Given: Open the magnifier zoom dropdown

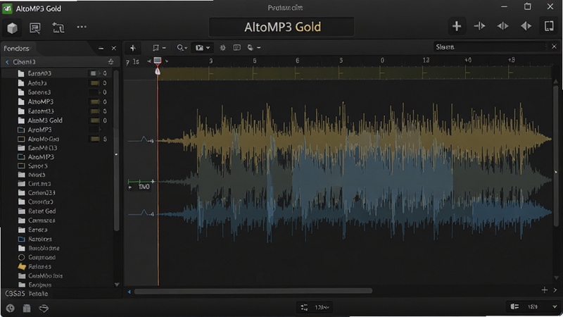Looking at the screenshot, I should [x=182, y=48].
